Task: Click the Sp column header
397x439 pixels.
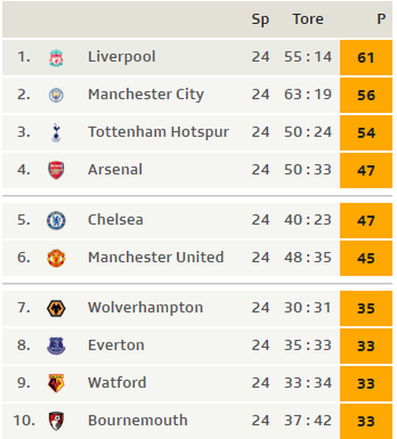Action: tap(261, 20)
